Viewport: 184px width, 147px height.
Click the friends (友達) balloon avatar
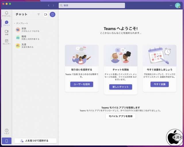tap(18, 46)
